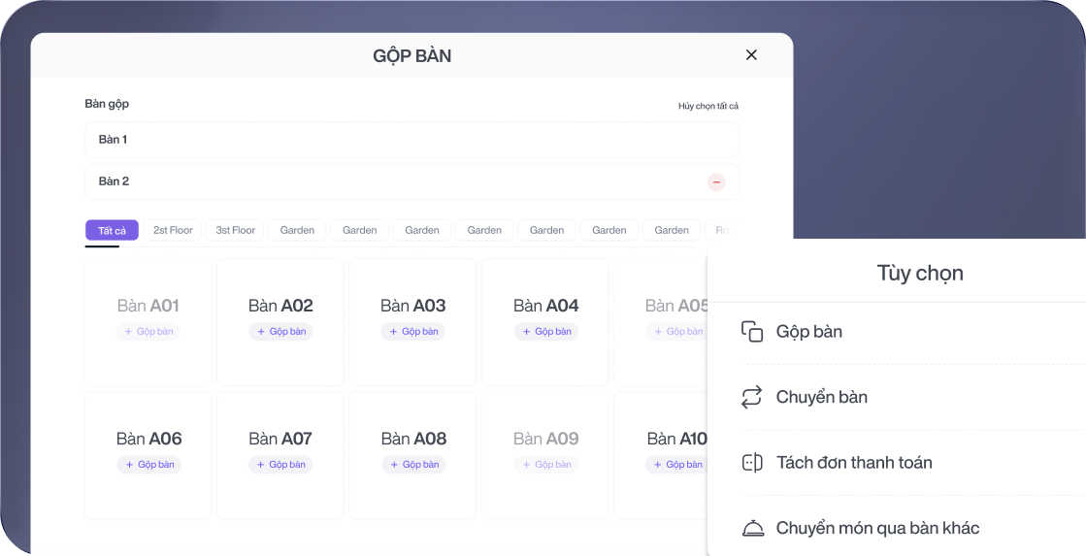Click the Chuyển món serving bell icon
Viewport: 1086px width, 556px height.
[x=752, y=529]
